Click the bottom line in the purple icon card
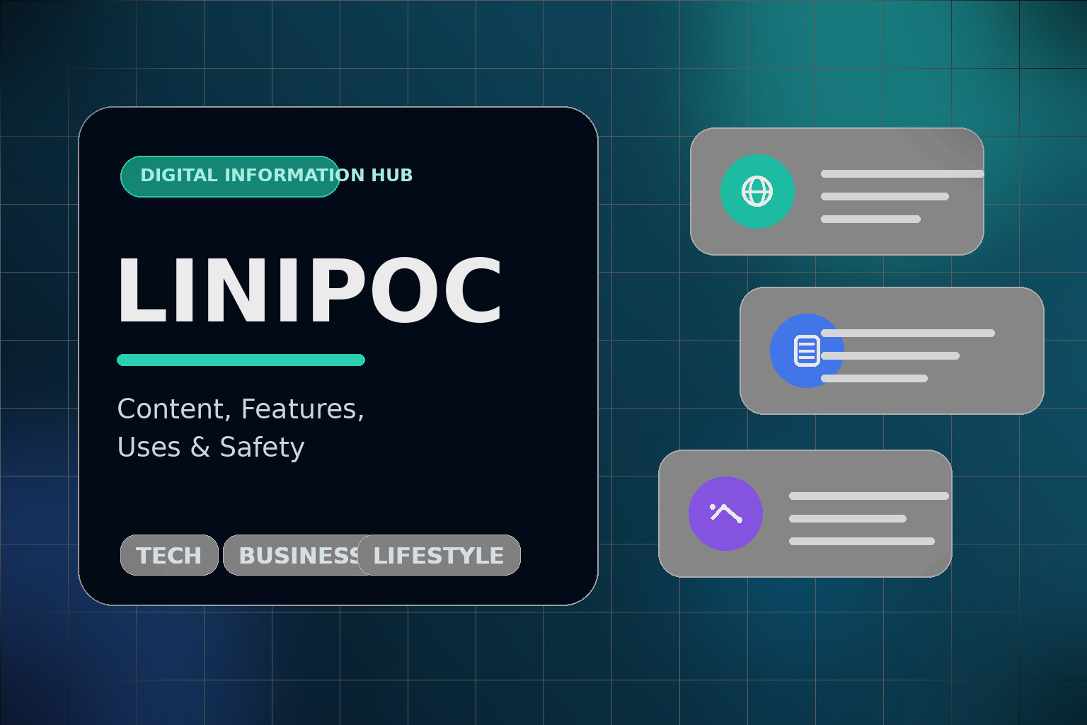The height and width of the screenshot is (725, 1087). pyautogui.click(x=862, y=542)
